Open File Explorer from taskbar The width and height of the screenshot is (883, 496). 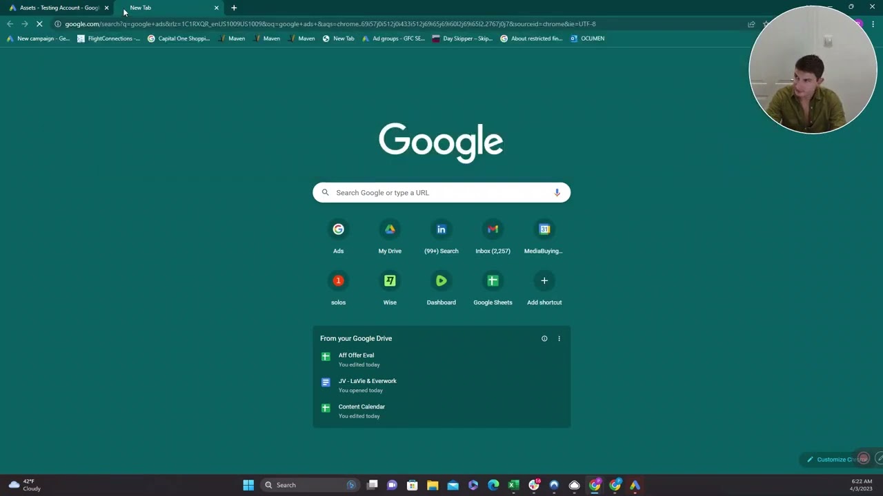point(433,485)
